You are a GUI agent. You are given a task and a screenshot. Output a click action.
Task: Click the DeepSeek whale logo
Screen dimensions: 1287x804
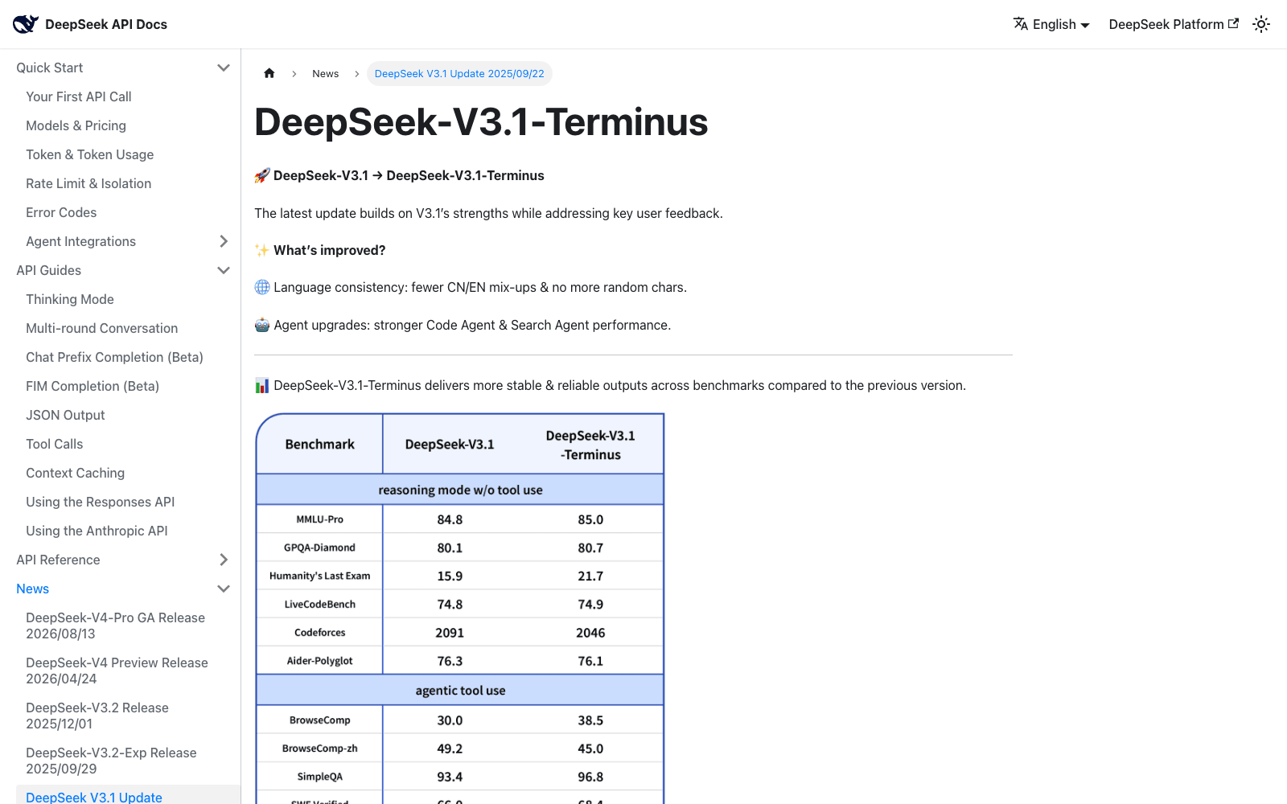[26, 24]
